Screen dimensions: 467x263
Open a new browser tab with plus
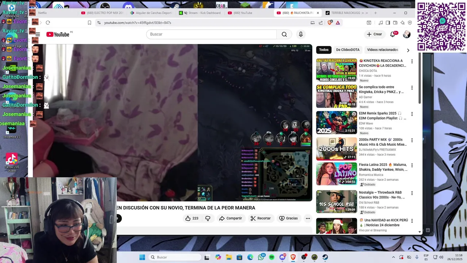click(x=375, y=13)
